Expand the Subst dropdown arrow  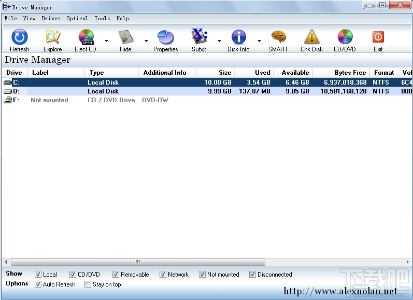tap(219, 41)
